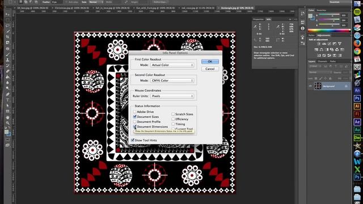Select the Eraser tool
Image resolution: width=363 pixels, height=204 pixels.
tap(7, 71)
